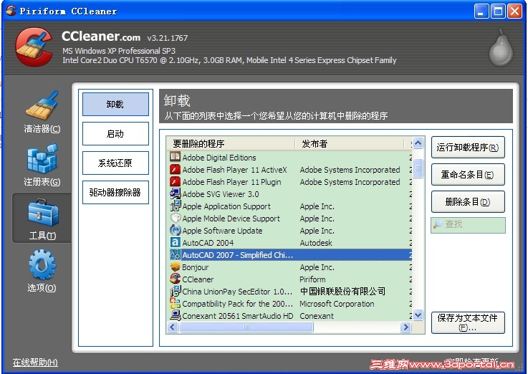Select the CCleaner program row

click(x=289, y=279)
